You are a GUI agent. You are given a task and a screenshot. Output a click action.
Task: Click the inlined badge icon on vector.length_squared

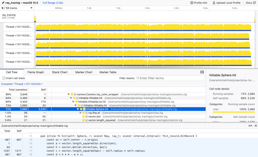coord(86,120)
